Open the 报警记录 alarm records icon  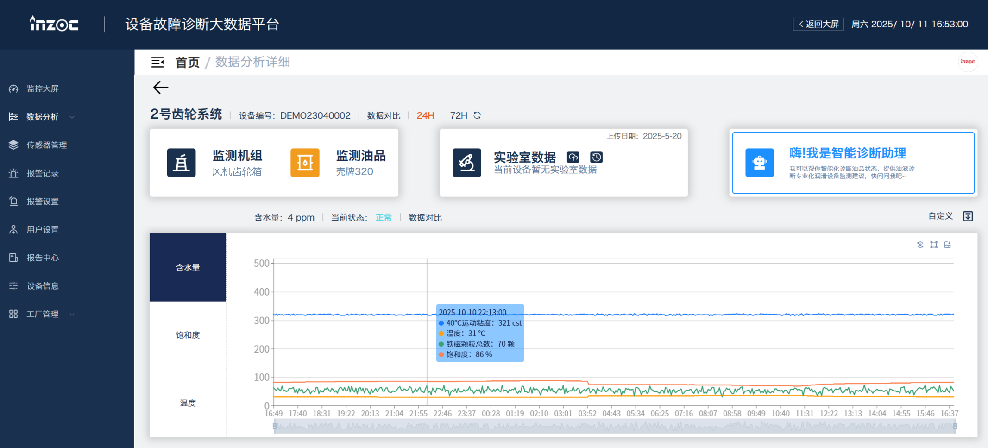pos(13,173)
